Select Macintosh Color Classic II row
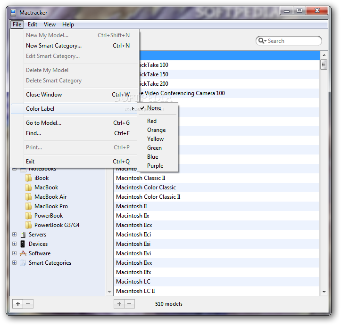The image size is (341, 325). pos(216,197)
